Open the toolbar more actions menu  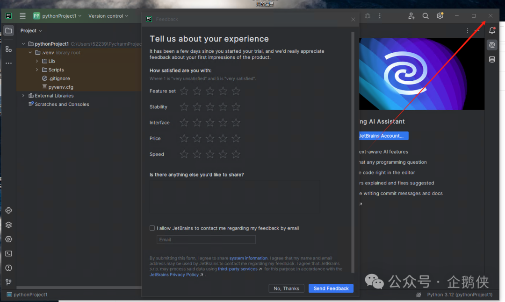coord(380,16)
